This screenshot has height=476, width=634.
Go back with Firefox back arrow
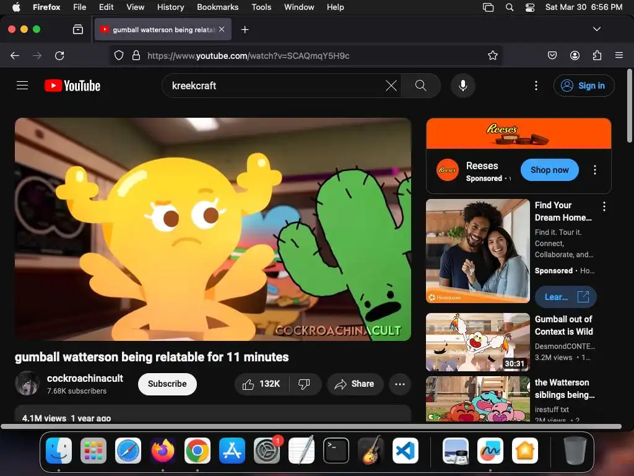[15, 55]
